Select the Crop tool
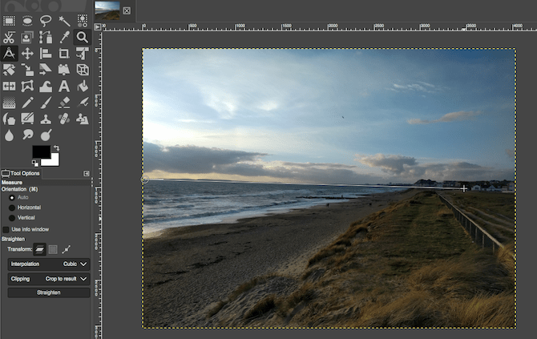 point(63,54)
